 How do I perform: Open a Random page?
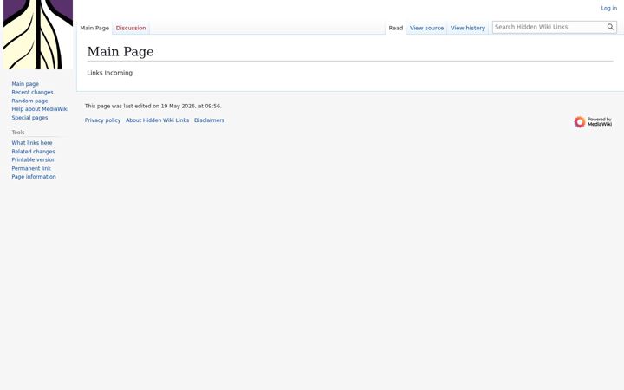(x=29, y=101)
